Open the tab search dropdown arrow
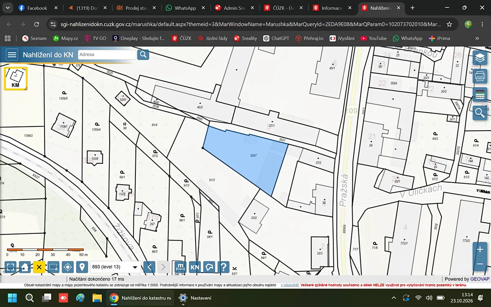Screen dimensions: 491x307 coord(8,8)
